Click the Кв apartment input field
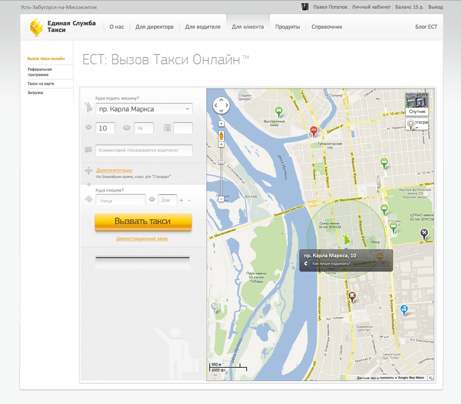The image size is (461, 404). 144,128
